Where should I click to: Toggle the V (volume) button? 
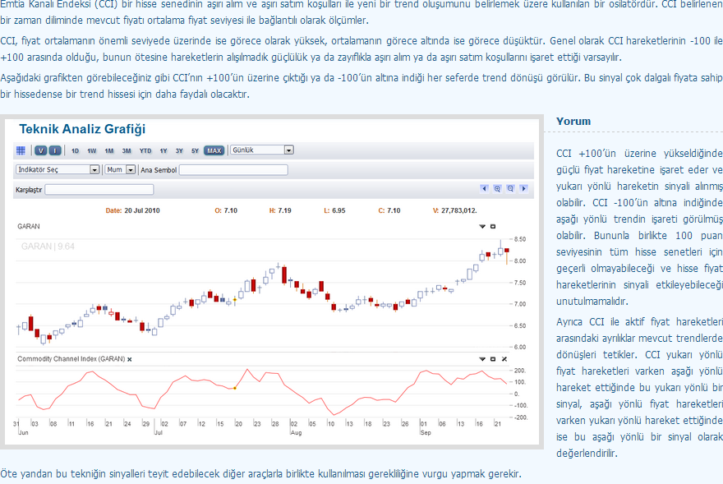click(41, 150)
